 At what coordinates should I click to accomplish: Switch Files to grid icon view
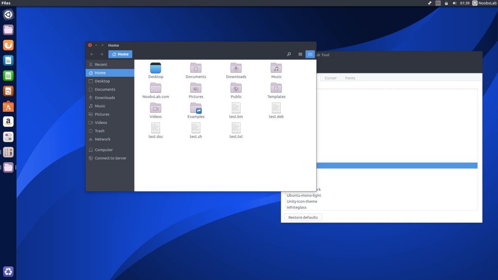coord(310,54)
